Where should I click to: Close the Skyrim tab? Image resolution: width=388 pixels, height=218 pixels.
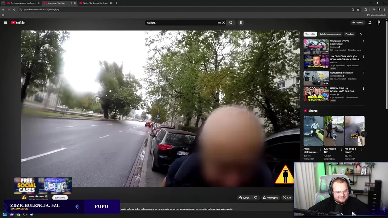(111, 3)
